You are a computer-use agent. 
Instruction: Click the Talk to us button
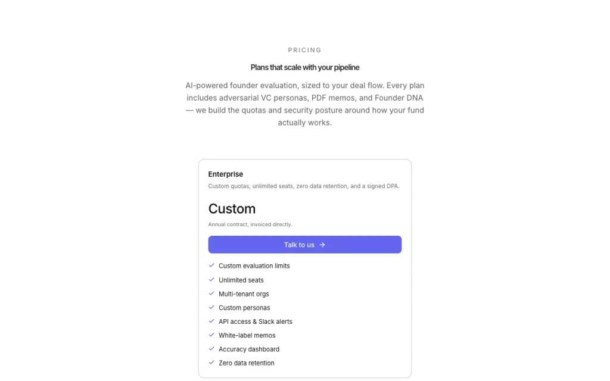tap(304, 245)
